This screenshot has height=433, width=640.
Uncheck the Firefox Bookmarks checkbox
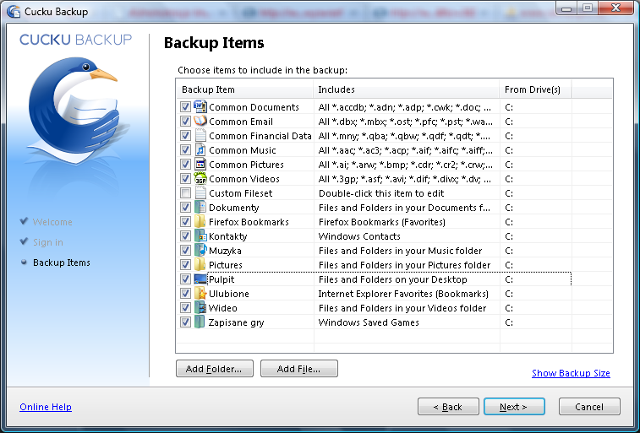[x=185, y=222]
